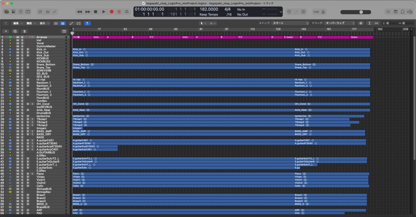416x217 pixels.
Task: Toggle the blue Catch Playhead icon
Action: pyautogui.click(x=87, y=23)
